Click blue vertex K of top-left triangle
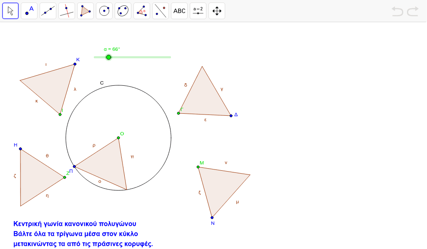Screen dimensions: 427x249 point(75,64)
